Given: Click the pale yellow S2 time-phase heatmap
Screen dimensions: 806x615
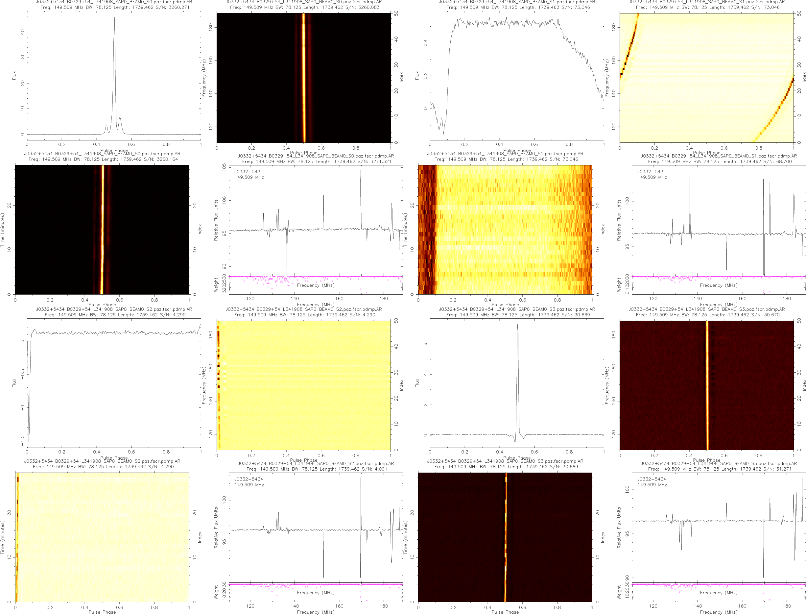Looking at the screenshot, I should coord(102,537).
